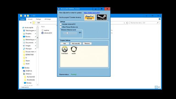176x99 pixels.
Task: Enable Autostart vibranceGUI checkbox
Action: pyautogui.click(x=61, y=24)
